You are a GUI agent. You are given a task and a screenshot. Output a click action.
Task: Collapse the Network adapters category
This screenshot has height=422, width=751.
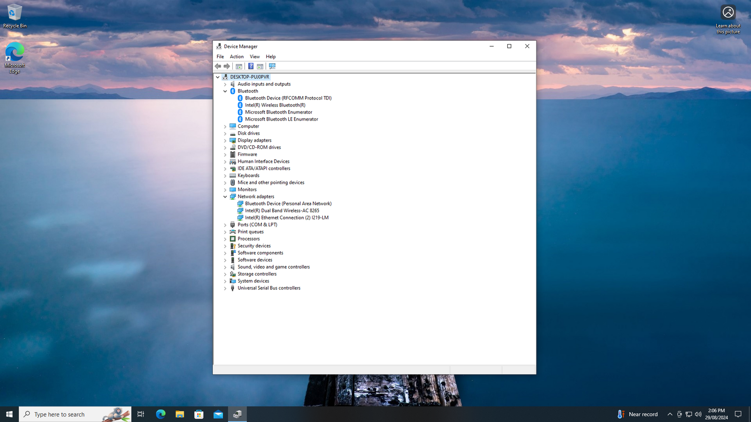tap(225, 197)
